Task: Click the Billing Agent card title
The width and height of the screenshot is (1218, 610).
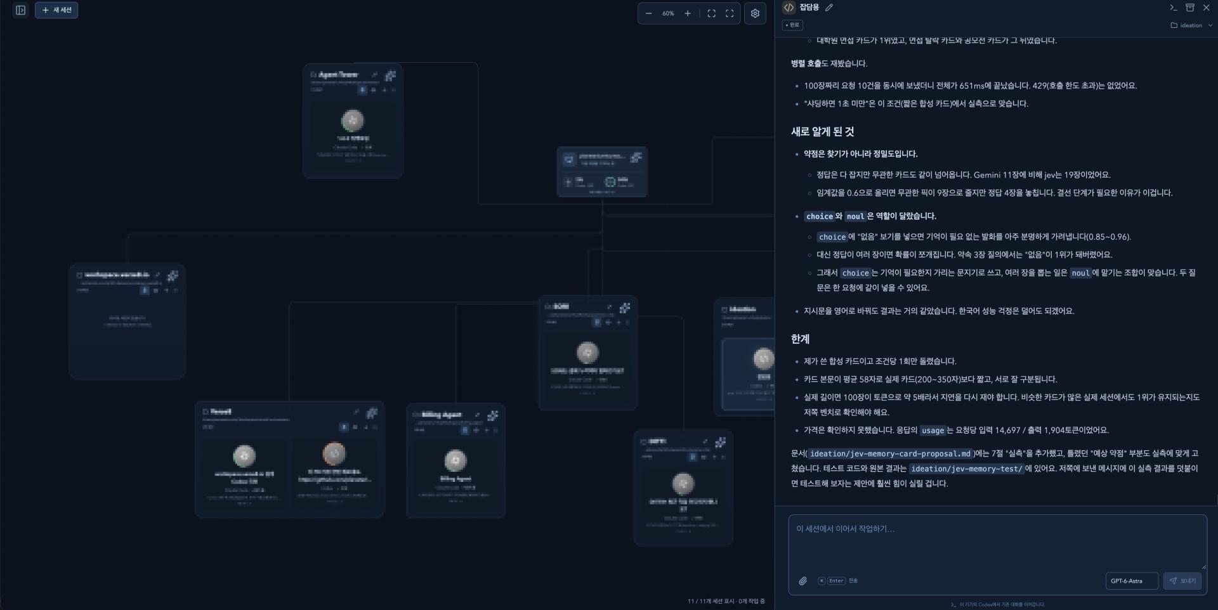Action: click(x=442, y=415)
